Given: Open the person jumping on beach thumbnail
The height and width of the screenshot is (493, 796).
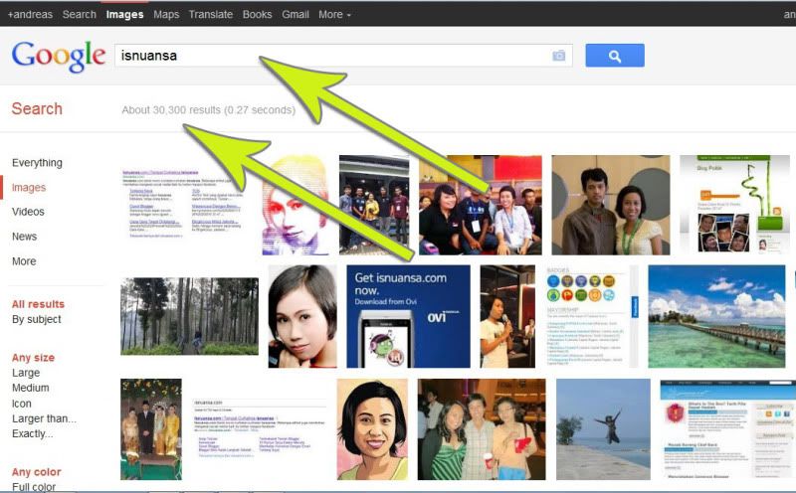Looking at the screenshot, I should tap(603, 429).
